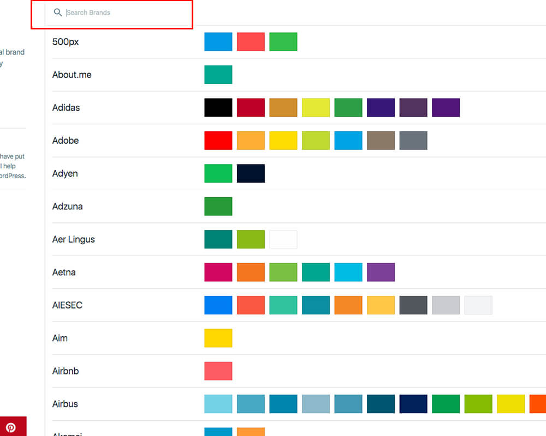Click the slate gray Adobe swatch
This screenshot has width=546, height=436.
click(413, 141)
